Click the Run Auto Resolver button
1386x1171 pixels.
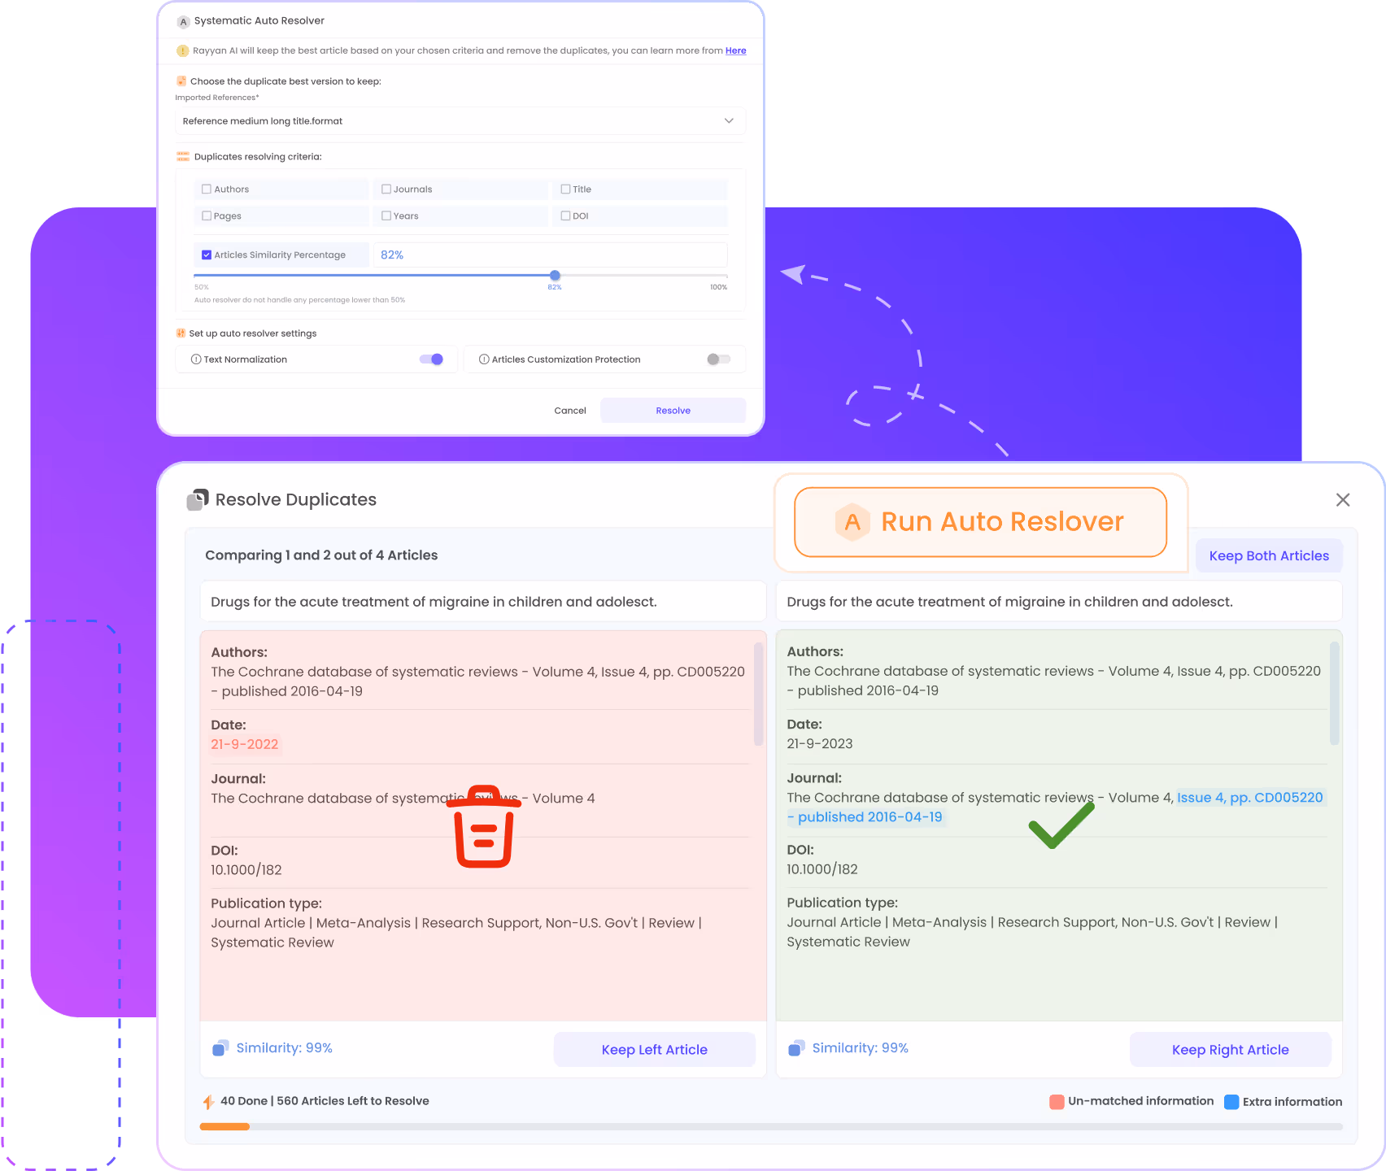980,522
